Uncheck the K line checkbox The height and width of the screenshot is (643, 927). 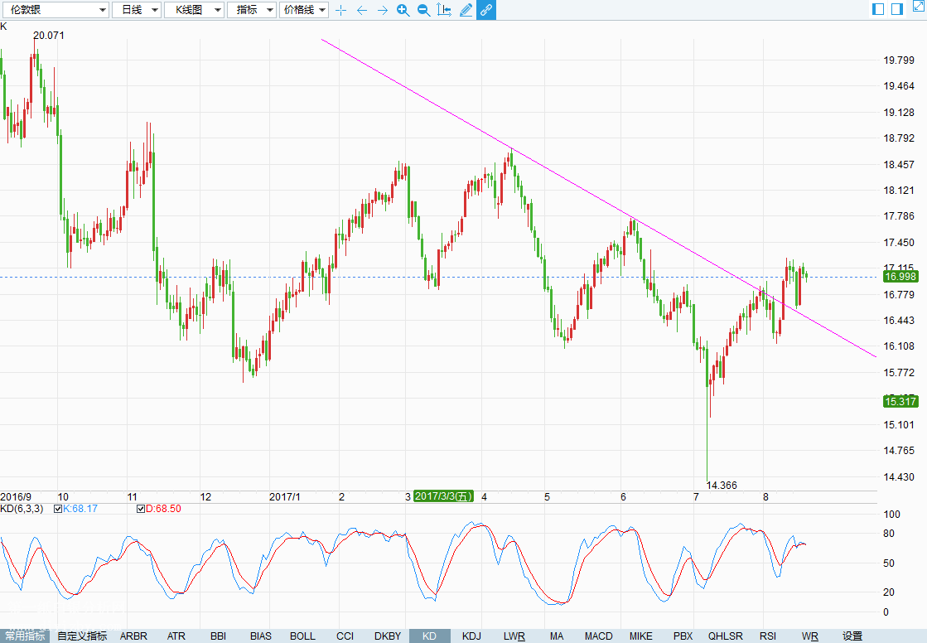pyautogui.click(x=57, y=509)
